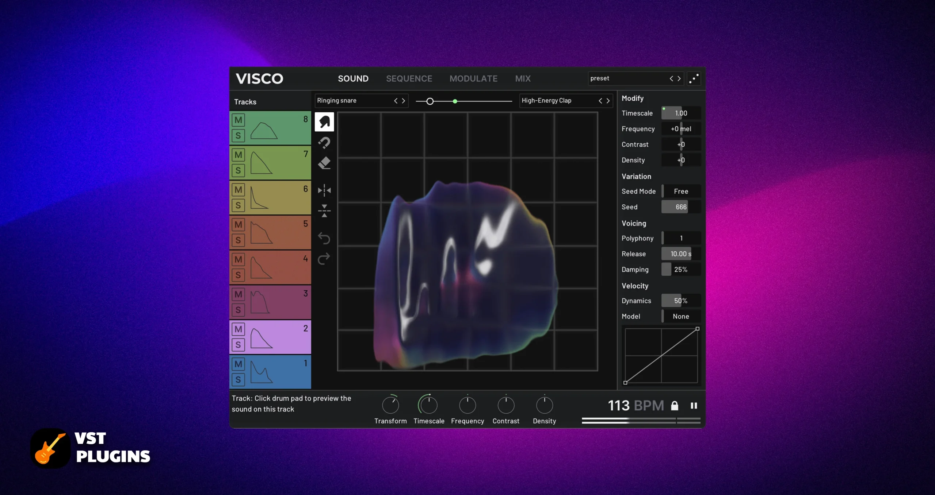Screen dimensions: 935x495
Task: Mute track 8
Action: pyautogui.click(x=238, y=120)
